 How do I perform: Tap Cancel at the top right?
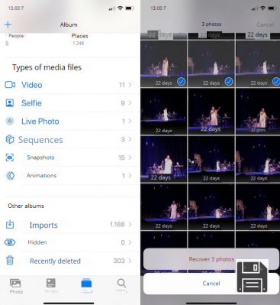click(265, 24)
